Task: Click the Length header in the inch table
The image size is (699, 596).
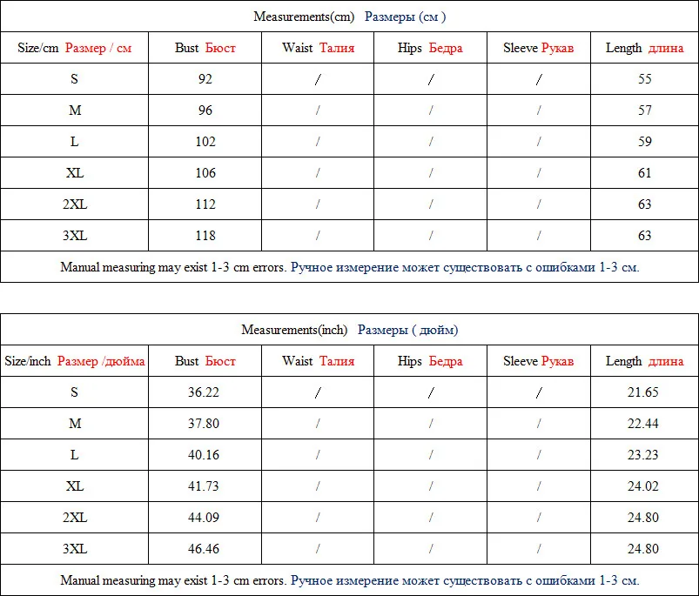Action: point(645,361)
